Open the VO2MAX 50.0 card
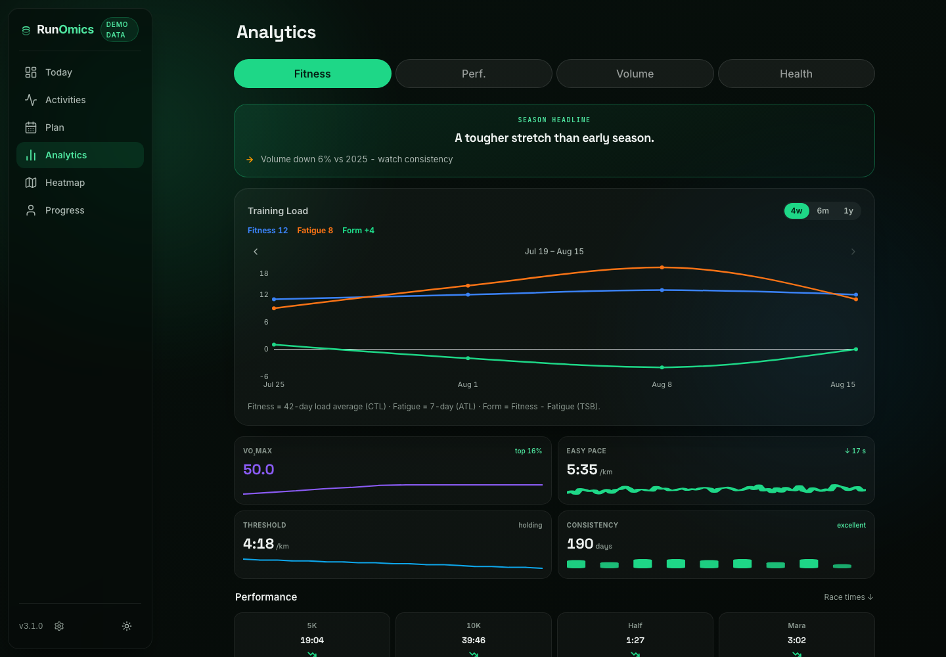 393,470
